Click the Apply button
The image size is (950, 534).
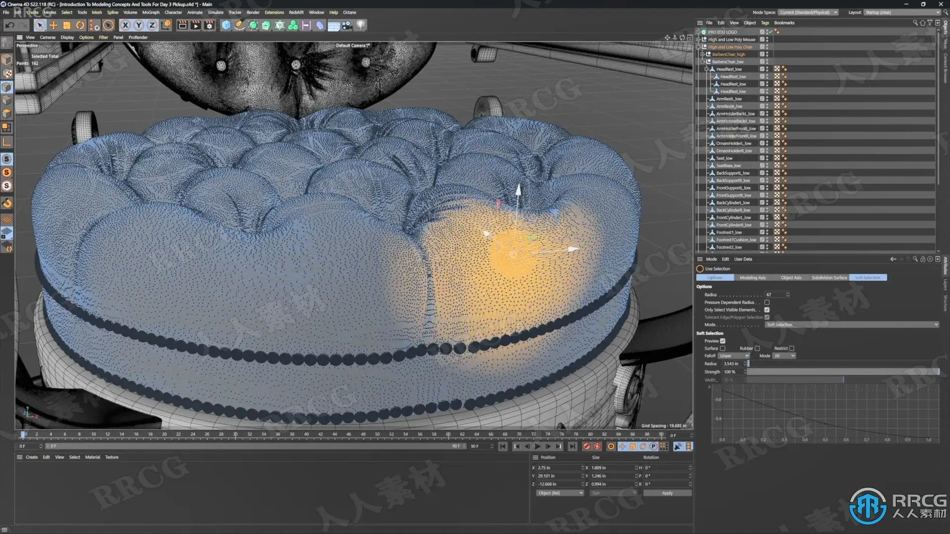(x=667, y=493)
